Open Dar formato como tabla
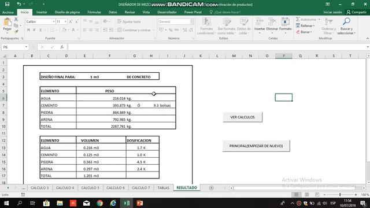The height and width of the screenshot is (208, 370). pos(227,26)
